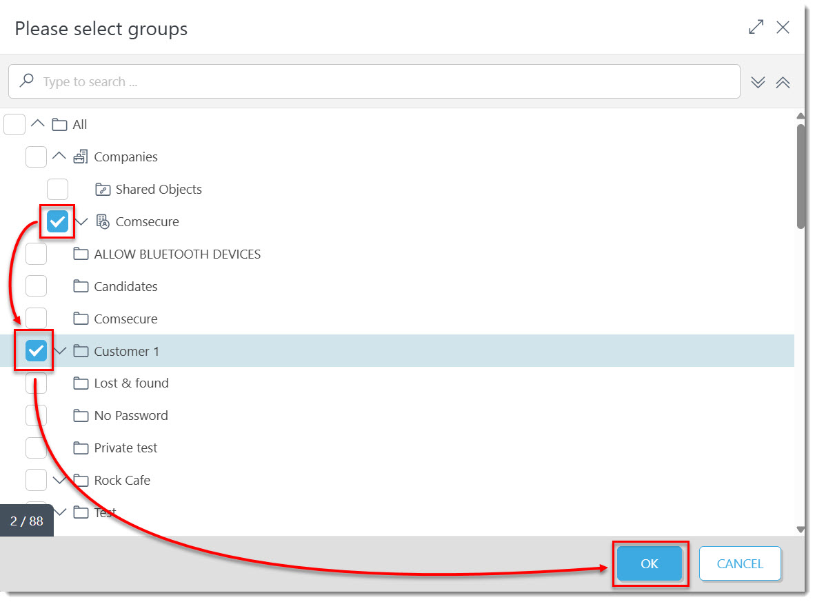This screenshot has height=602, width=815.
Task: Click the Private test folder icon
Action: pos(81,448)
